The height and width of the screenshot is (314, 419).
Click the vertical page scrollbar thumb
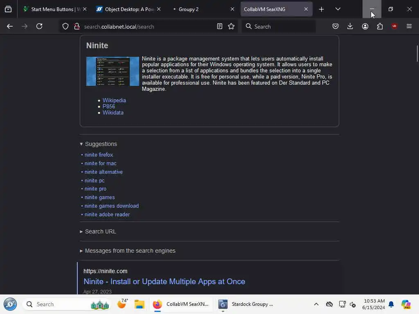click(x=417, y=54)
